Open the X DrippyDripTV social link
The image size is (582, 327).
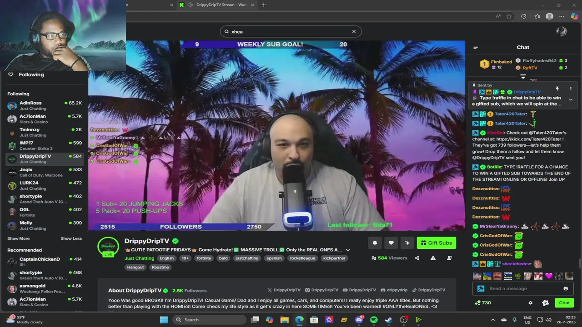coord(284,290)
